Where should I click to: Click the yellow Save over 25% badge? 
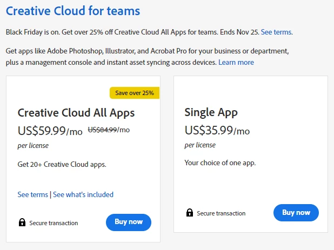click(x=135, y=93)
